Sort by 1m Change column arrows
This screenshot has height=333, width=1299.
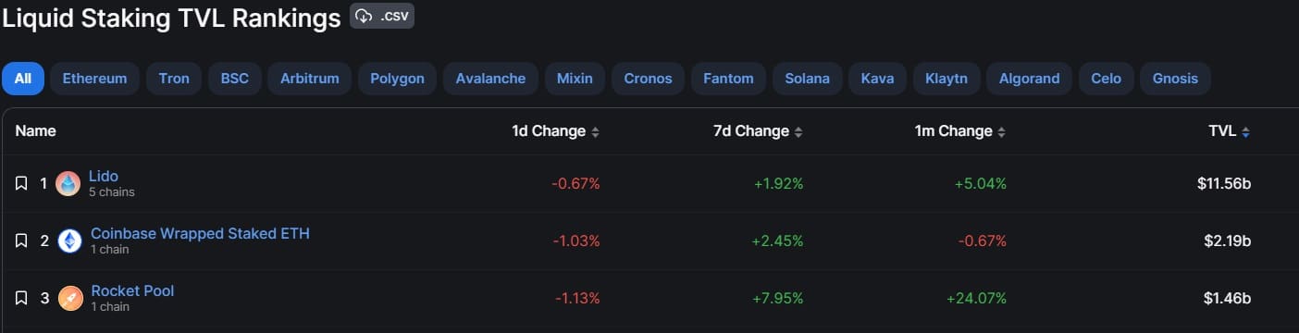(x=1001, y=132)
